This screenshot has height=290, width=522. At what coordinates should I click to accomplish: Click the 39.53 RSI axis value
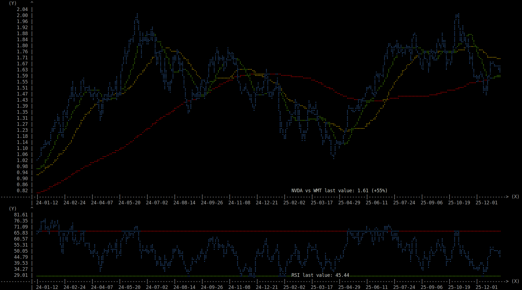[x=21, y=263]
